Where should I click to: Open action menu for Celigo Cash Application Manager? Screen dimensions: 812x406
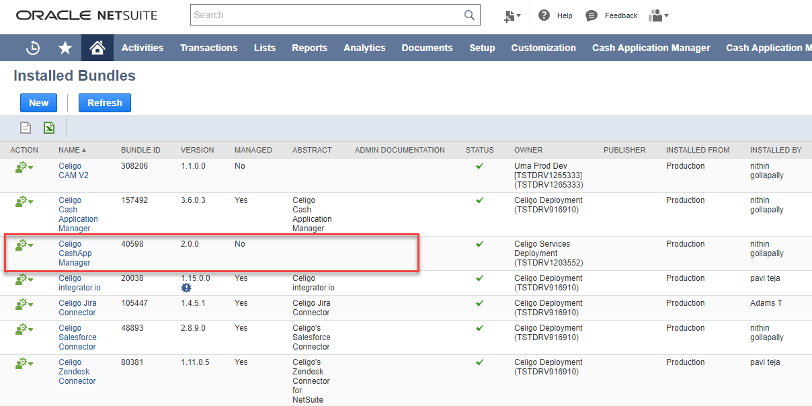(x=24, y=202)
